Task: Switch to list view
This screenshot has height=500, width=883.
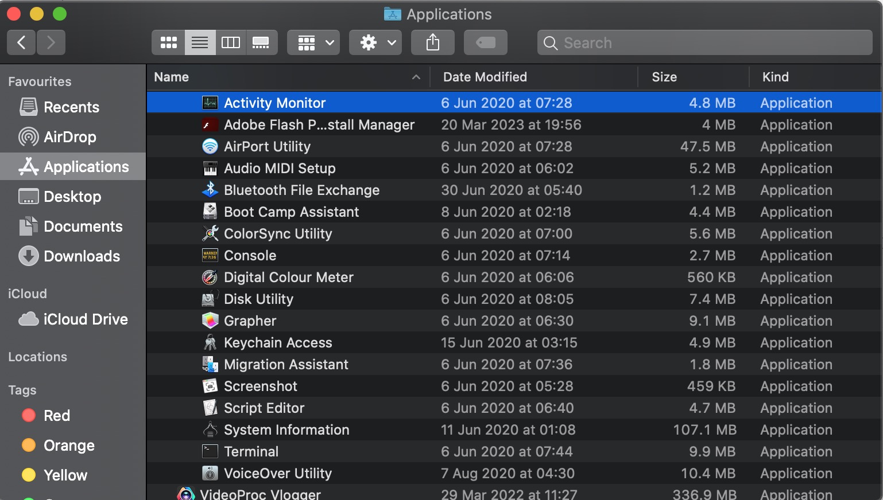Action: point(200,42)
